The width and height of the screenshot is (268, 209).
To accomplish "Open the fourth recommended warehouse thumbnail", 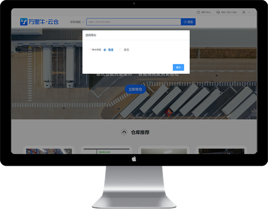I will (221, 151).
